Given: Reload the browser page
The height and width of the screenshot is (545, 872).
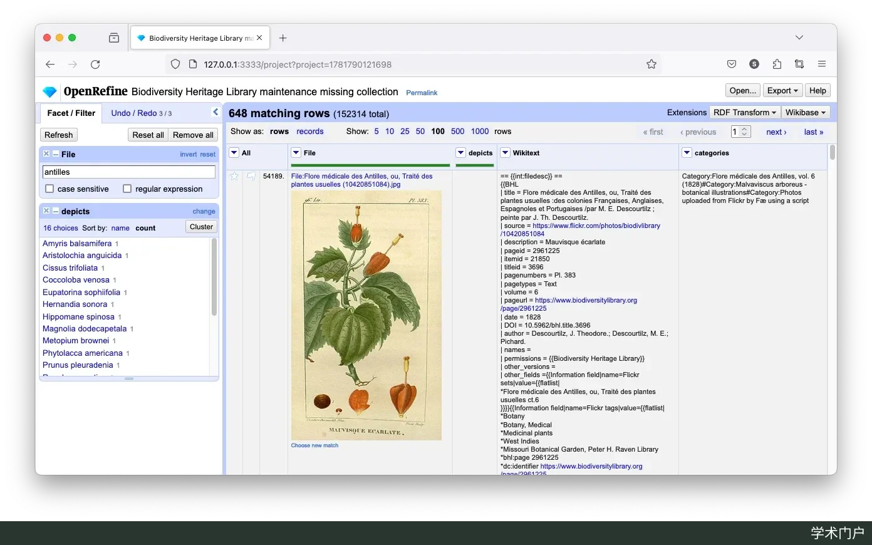Looking at the screenshot, I should tap(95, 65).
